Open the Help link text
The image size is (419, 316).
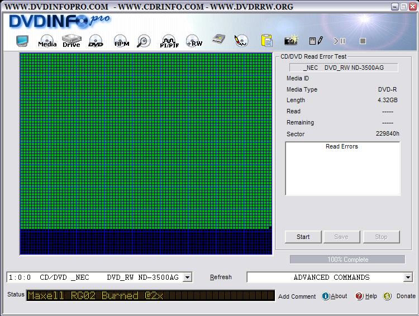(x=371, y=296)
